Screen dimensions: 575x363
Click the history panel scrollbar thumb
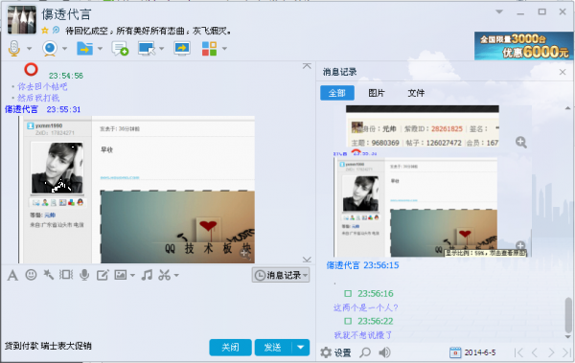point(568,314)
